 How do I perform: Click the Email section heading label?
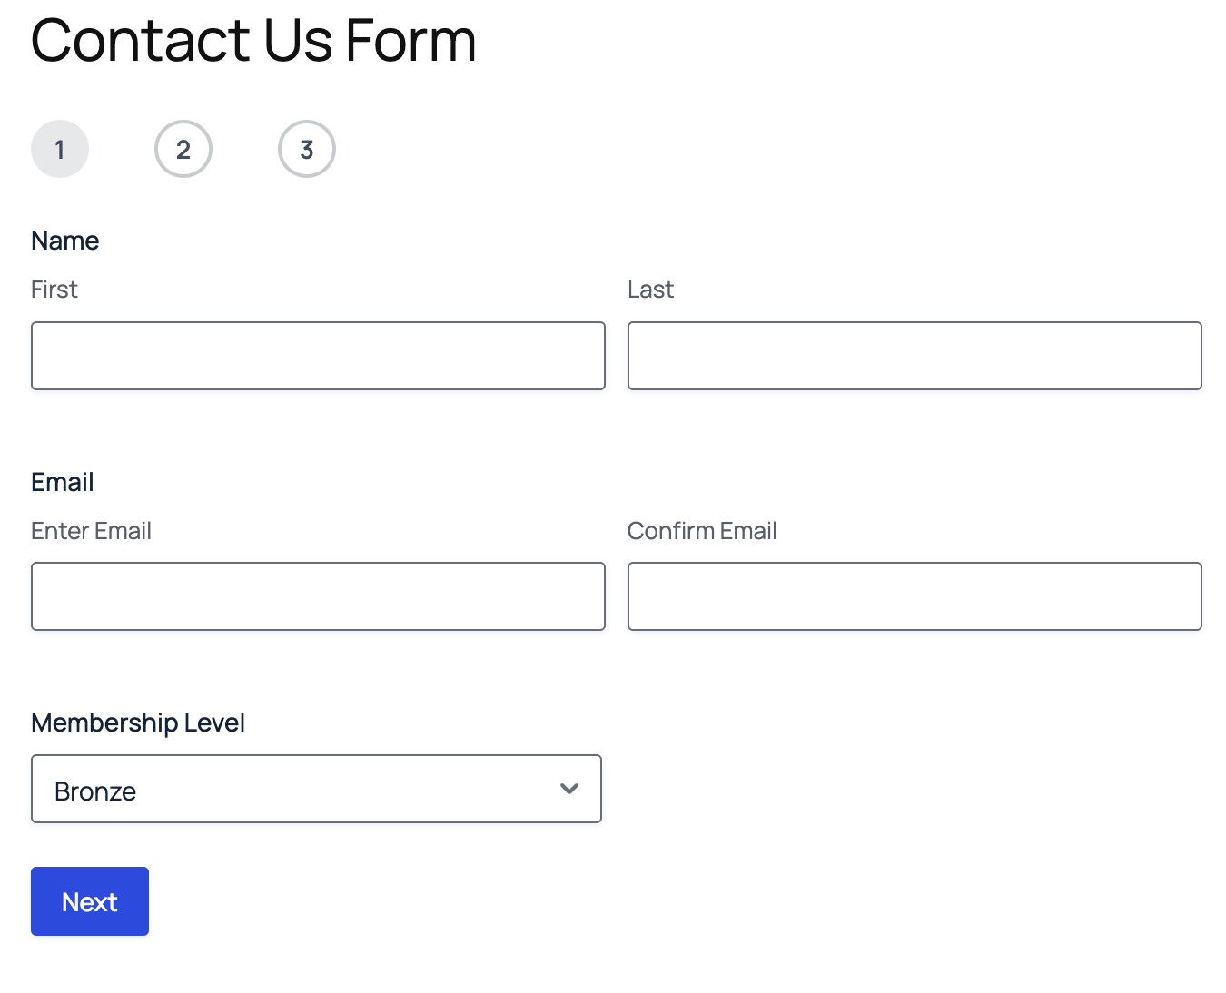[x=63, y=482]
